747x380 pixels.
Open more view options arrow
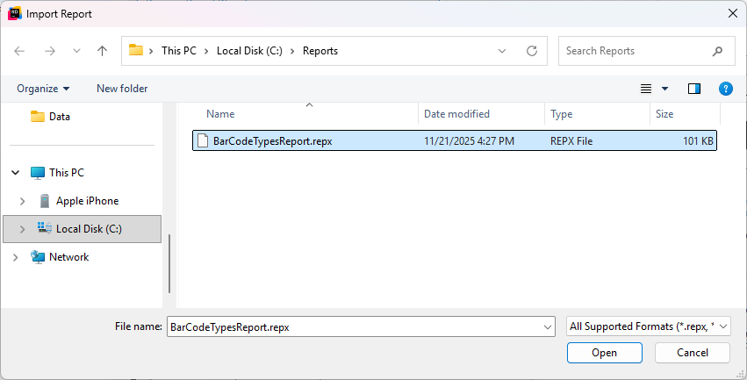click(664, 89)
